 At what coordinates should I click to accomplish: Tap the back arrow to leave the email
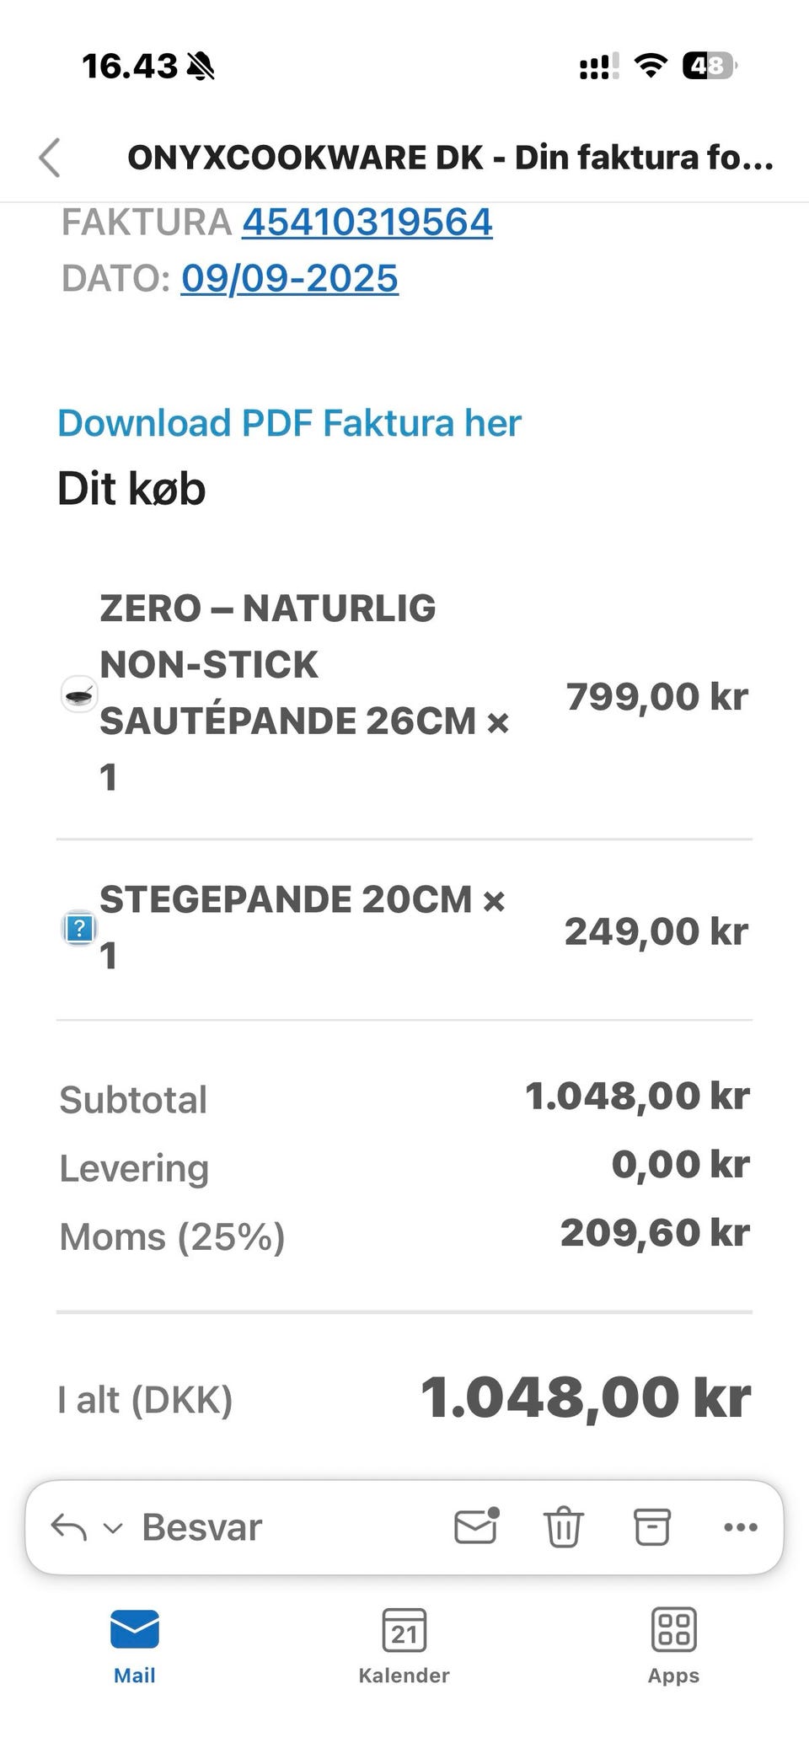coord(51,158)
